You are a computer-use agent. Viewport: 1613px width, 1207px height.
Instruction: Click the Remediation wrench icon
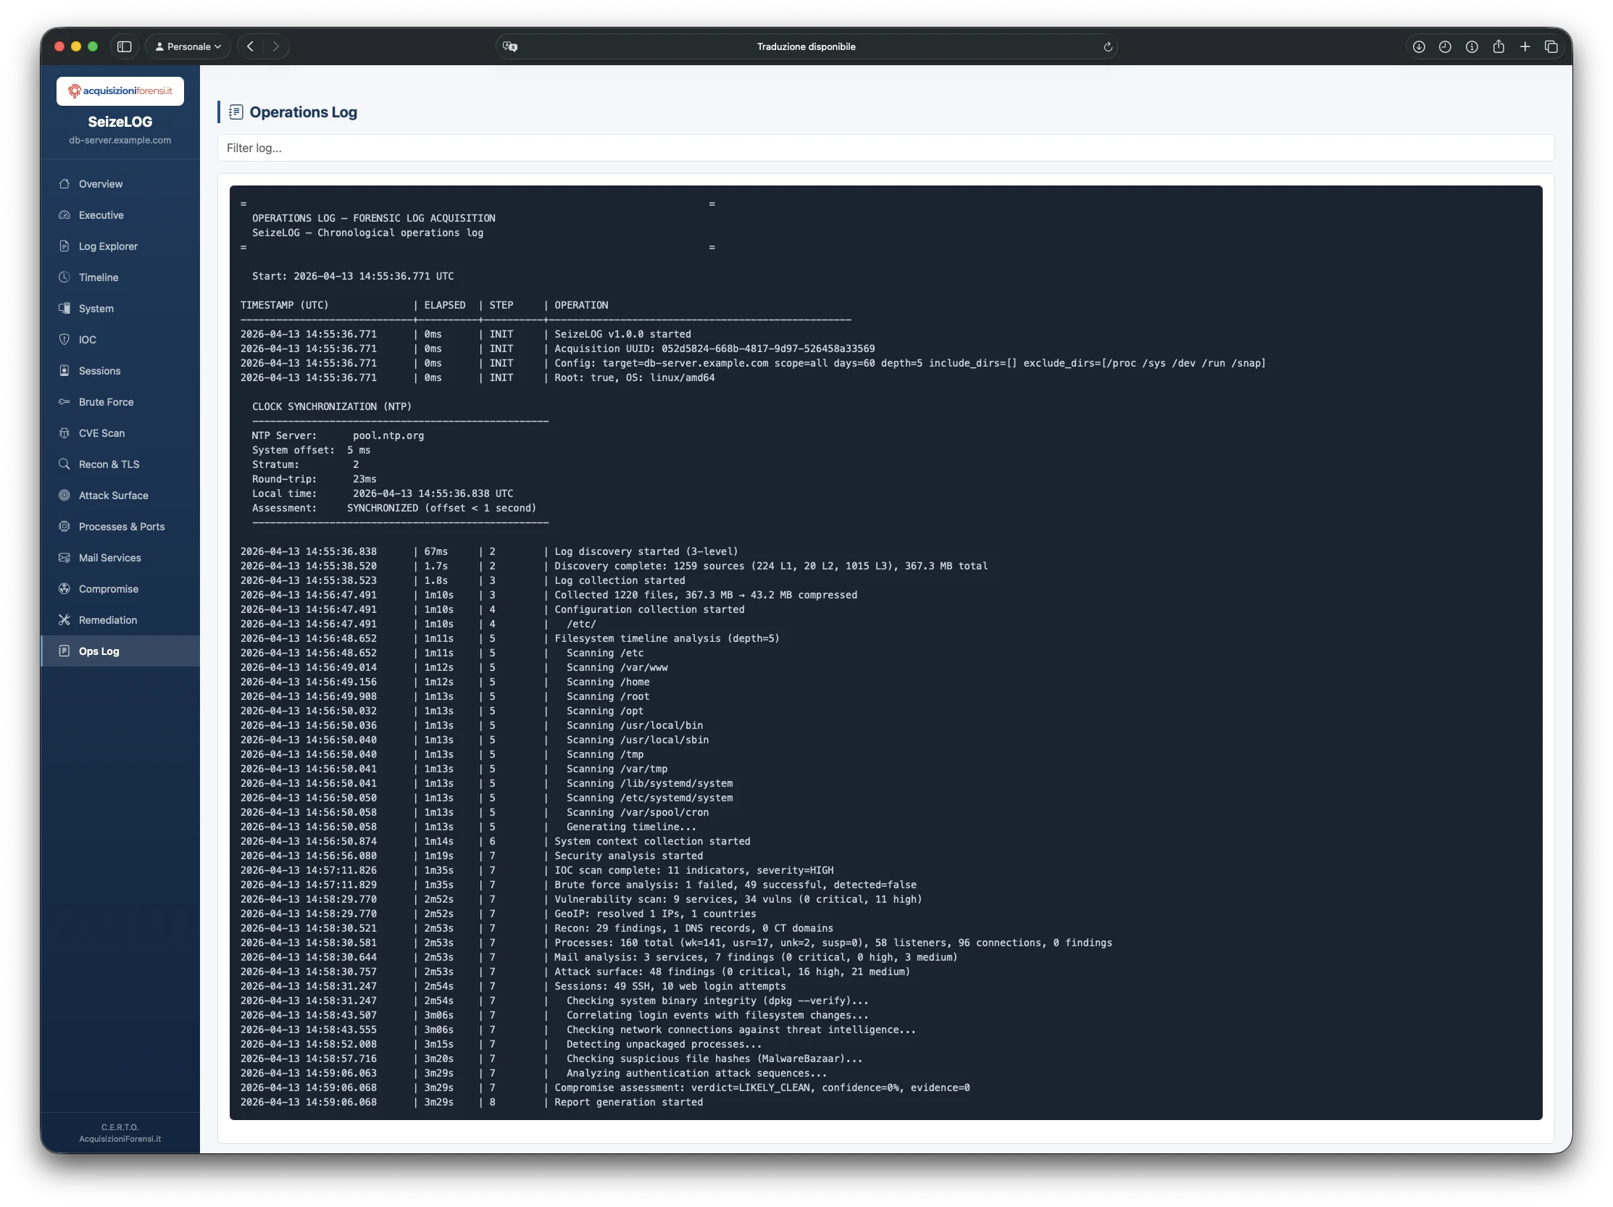coord(66,619)
